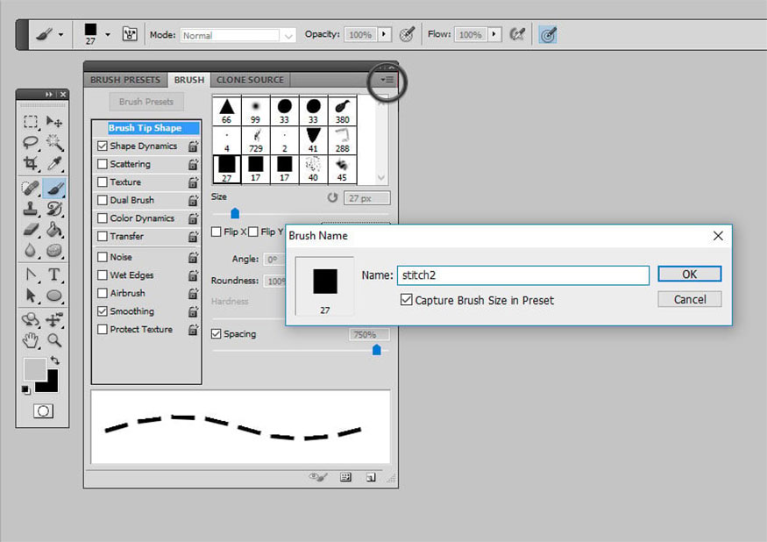Uncheck Capture Brush Size in Preset
This screenshot has height=542, width=767.
click(407, 300)
